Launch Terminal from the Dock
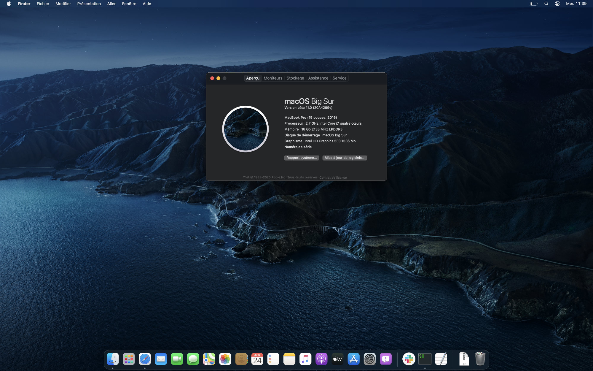The height and width of the screenshot is (371, 593). (425, 359)
